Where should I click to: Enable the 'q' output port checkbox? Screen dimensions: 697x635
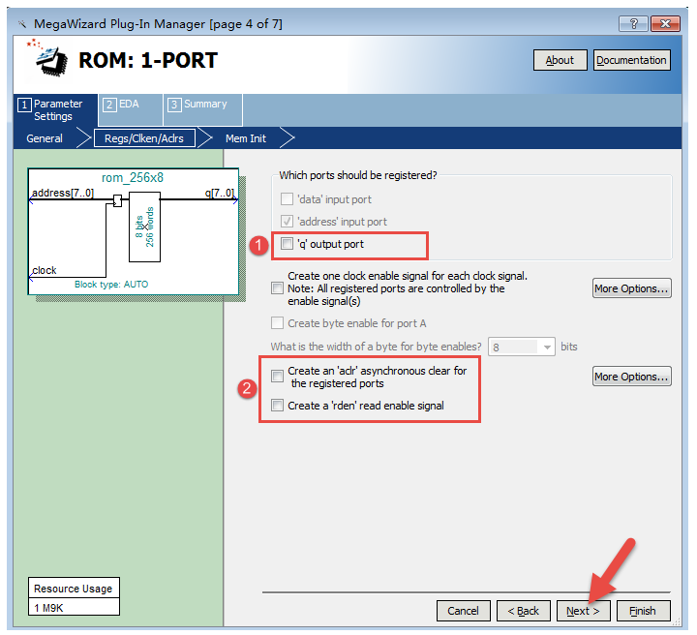click(287, 244)
